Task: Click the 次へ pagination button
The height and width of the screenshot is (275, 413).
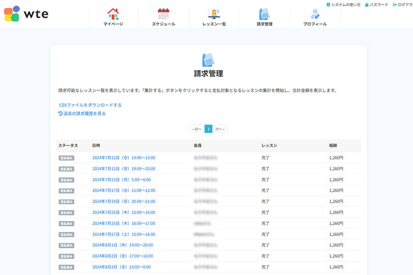Action: click(x=218, y=129)
